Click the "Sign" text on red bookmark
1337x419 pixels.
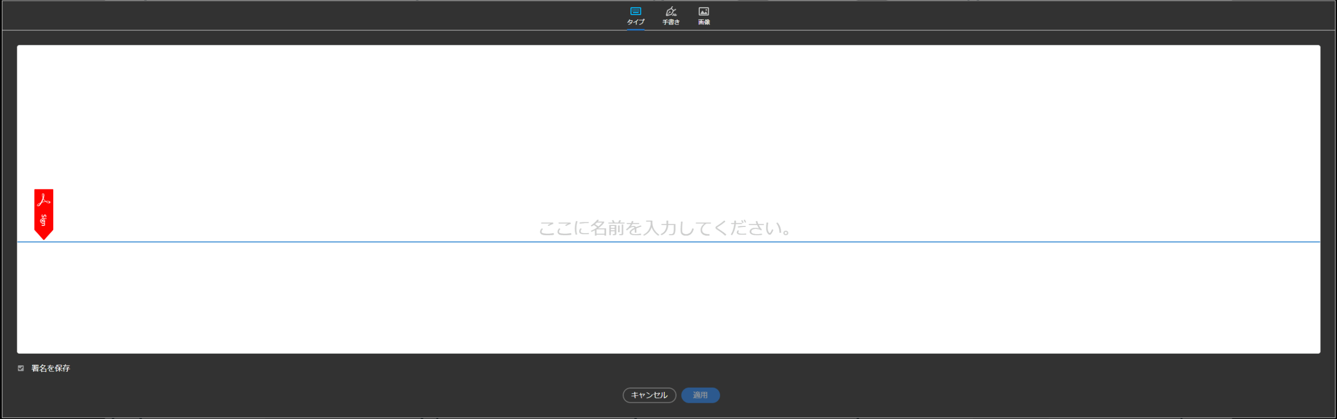click(x=44, y=220)
